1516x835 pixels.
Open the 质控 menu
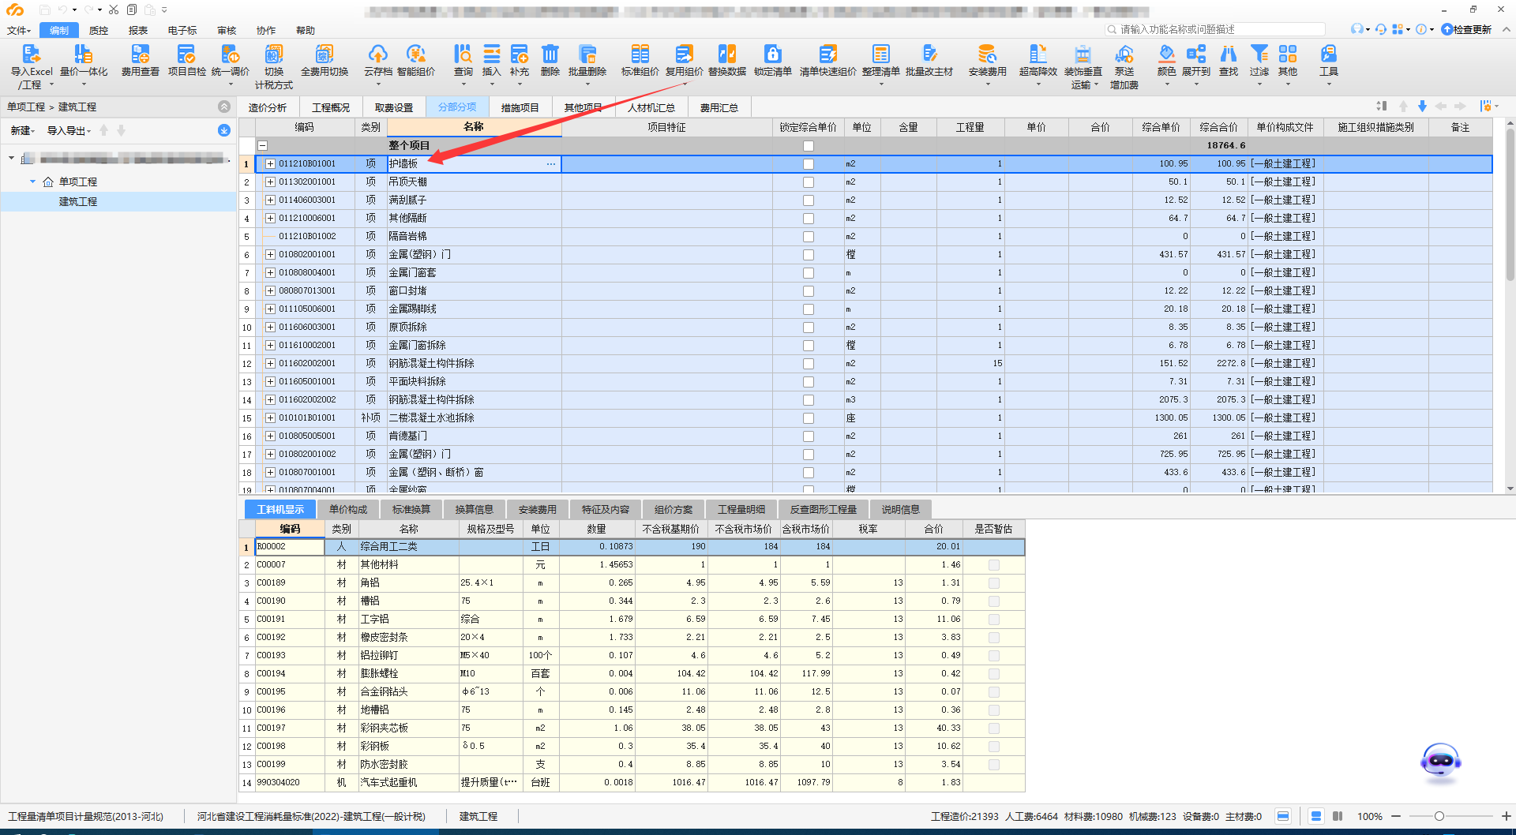tap(99, 31)
